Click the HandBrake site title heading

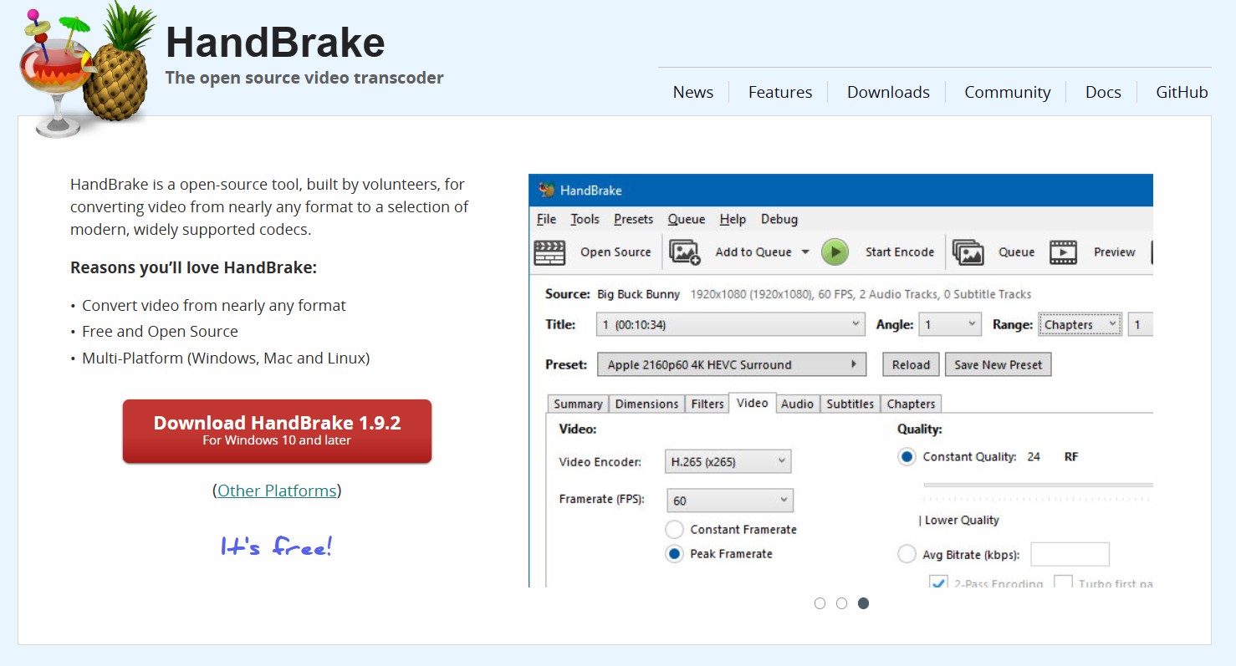pos(275,41)
